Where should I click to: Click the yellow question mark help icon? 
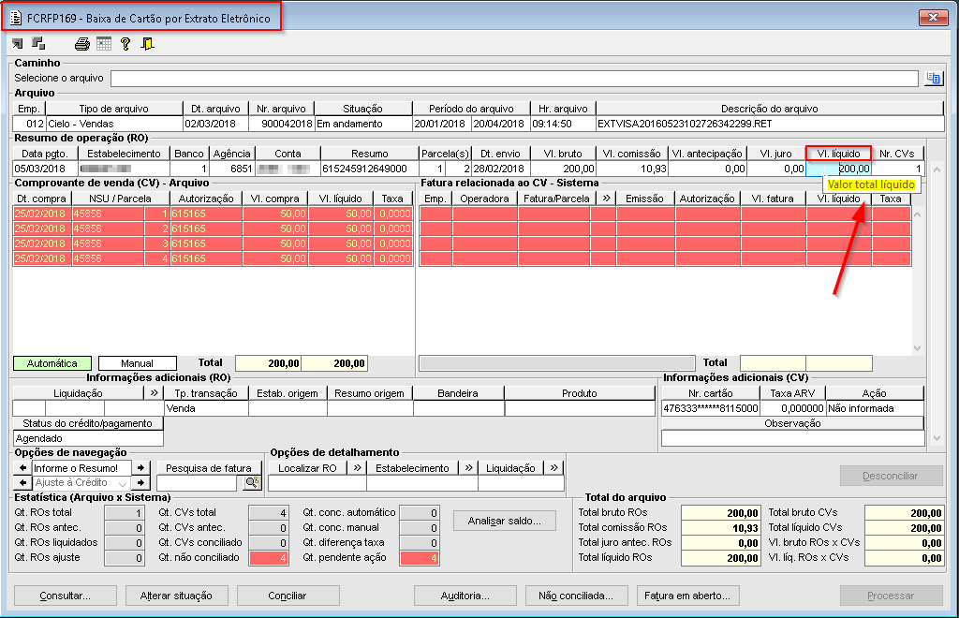click(x=125, y=43)
